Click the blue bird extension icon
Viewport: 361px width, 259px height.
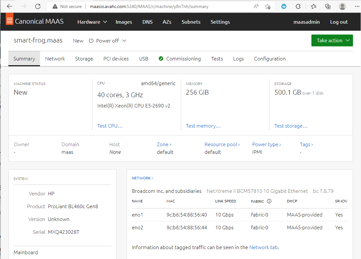point(284,6)
